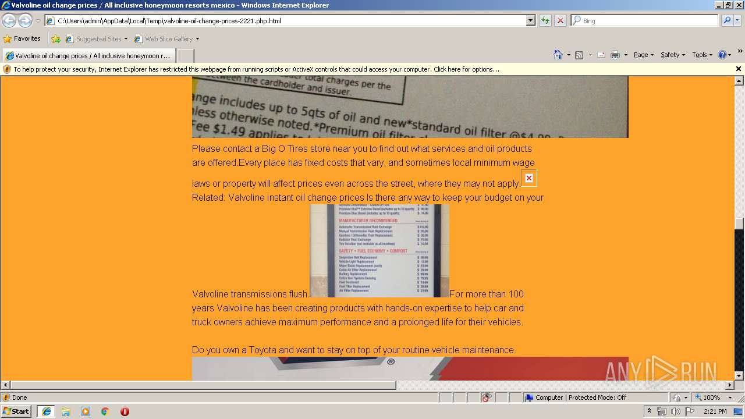The width and height of the screenshot is (745, 419).
Task: Open Suggested Sites link
Action: 96,39
